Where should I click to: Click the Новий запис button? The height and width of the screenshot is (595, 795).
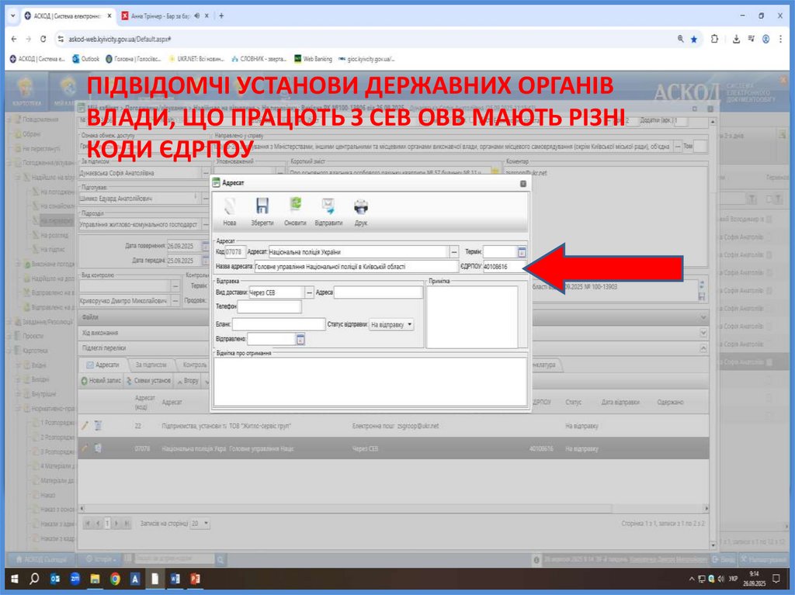pos(101,381)
